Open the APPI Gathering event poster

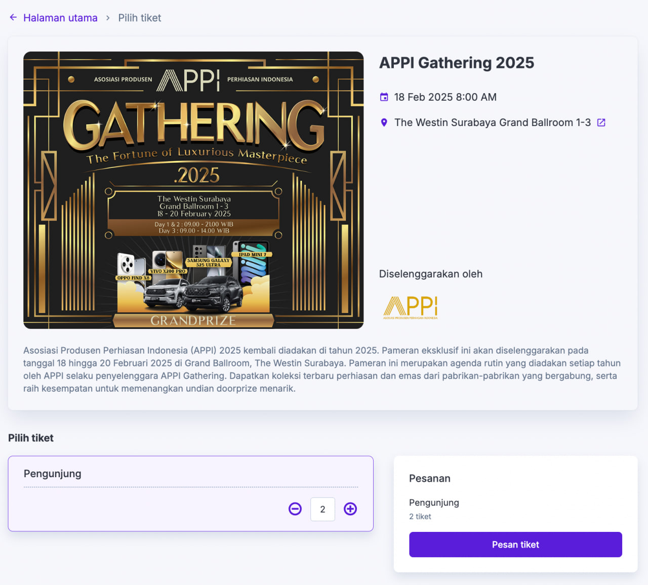(x=193, y=190)
